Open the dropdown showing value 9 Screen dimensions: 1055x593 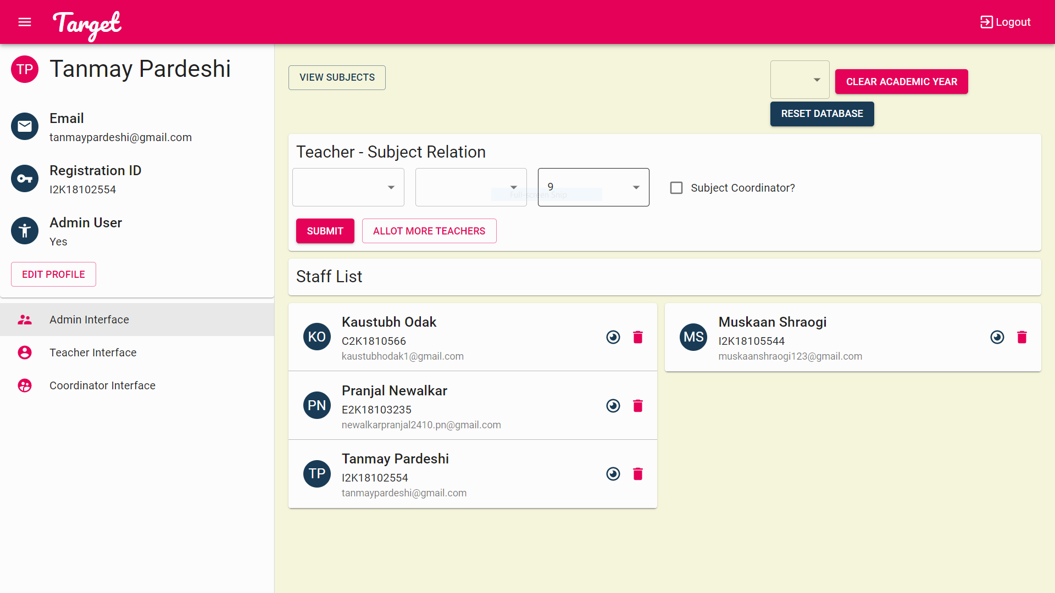point(593,187)
